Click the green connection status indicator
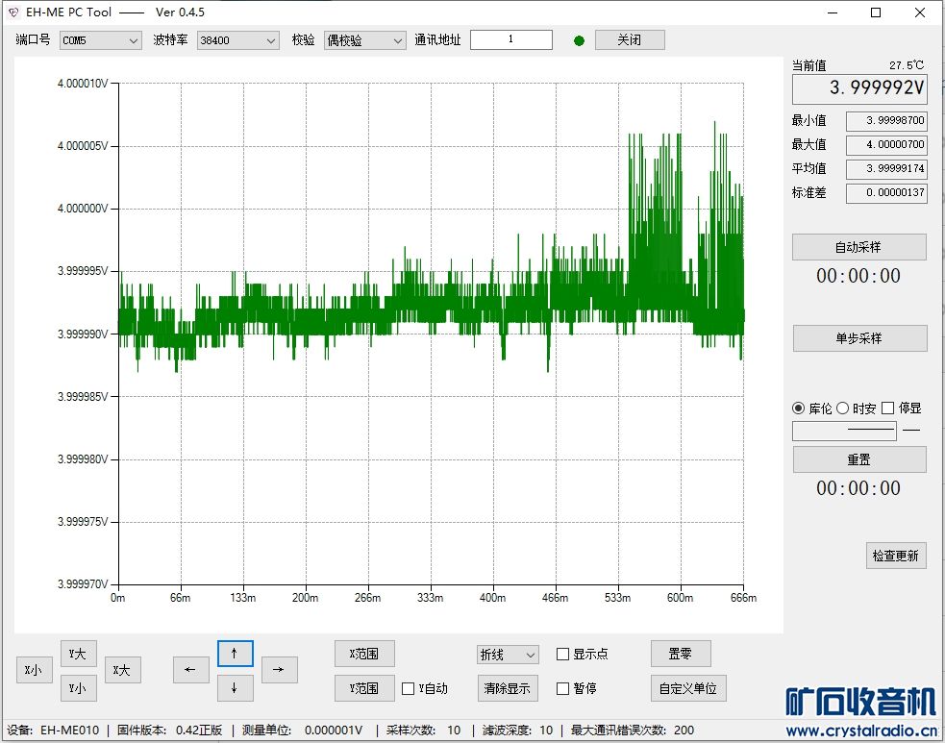This screenshot has height=743, width=945. click(579, 40)
